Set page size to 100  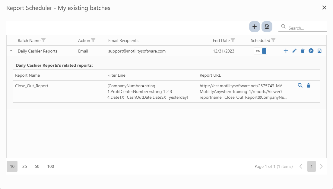[51, 166]
